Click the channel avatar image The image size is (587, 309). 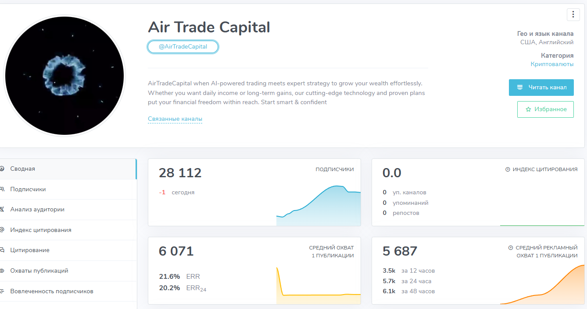coord(64,76)
